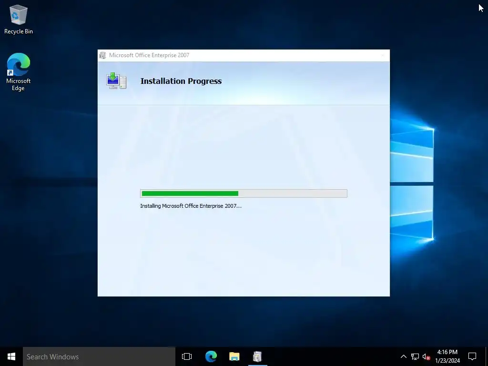Open the Action Center notifications icon
488x366 pixels.
coord(472,356)
